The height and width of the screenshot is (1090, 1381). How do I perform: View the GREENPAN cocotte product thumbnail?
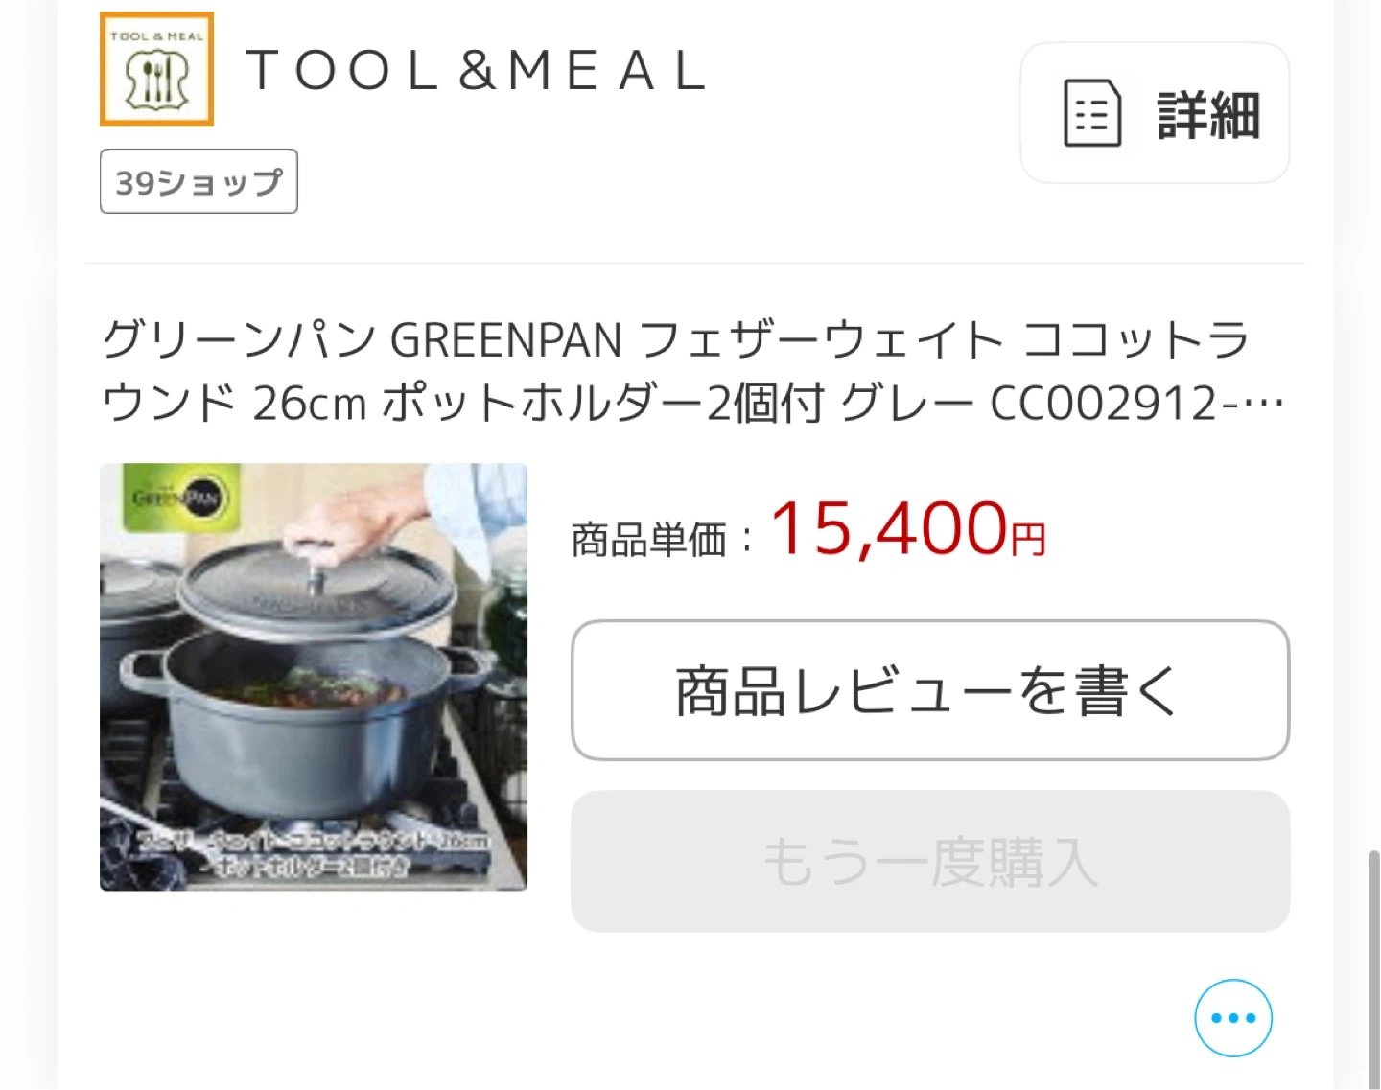coord(314,677)
